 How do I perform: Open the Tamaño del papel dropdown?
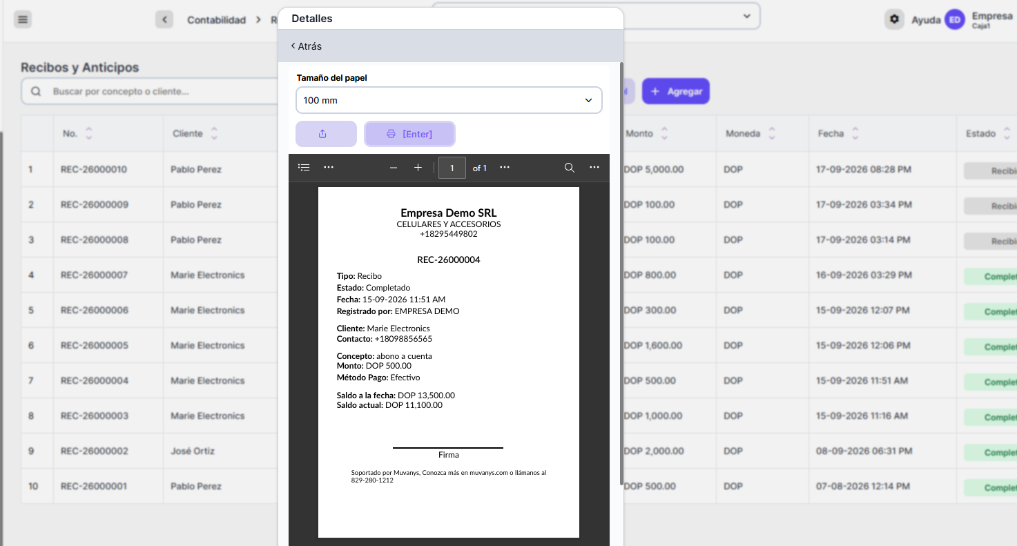point(449,100)
